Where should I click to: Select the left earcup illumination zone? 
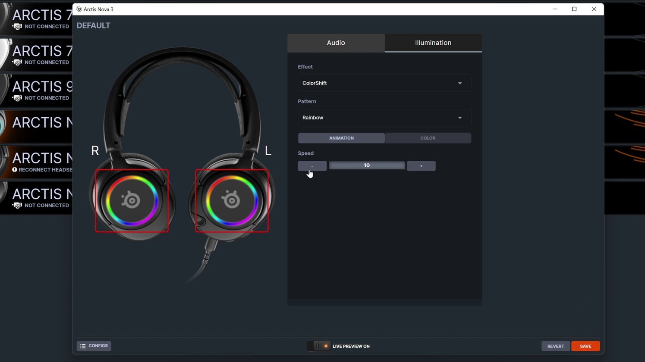coord(232,201)
